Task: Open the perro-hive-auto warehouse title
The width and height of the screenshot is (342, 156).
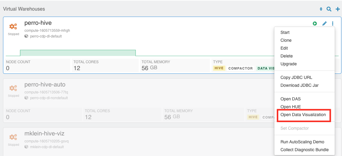Action: click(45, 84)
